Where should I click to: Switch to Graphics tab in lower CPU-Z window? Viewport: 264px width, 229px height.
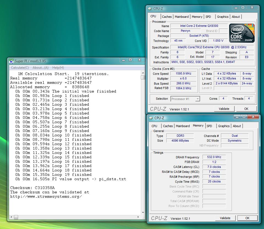pos(224,126)
